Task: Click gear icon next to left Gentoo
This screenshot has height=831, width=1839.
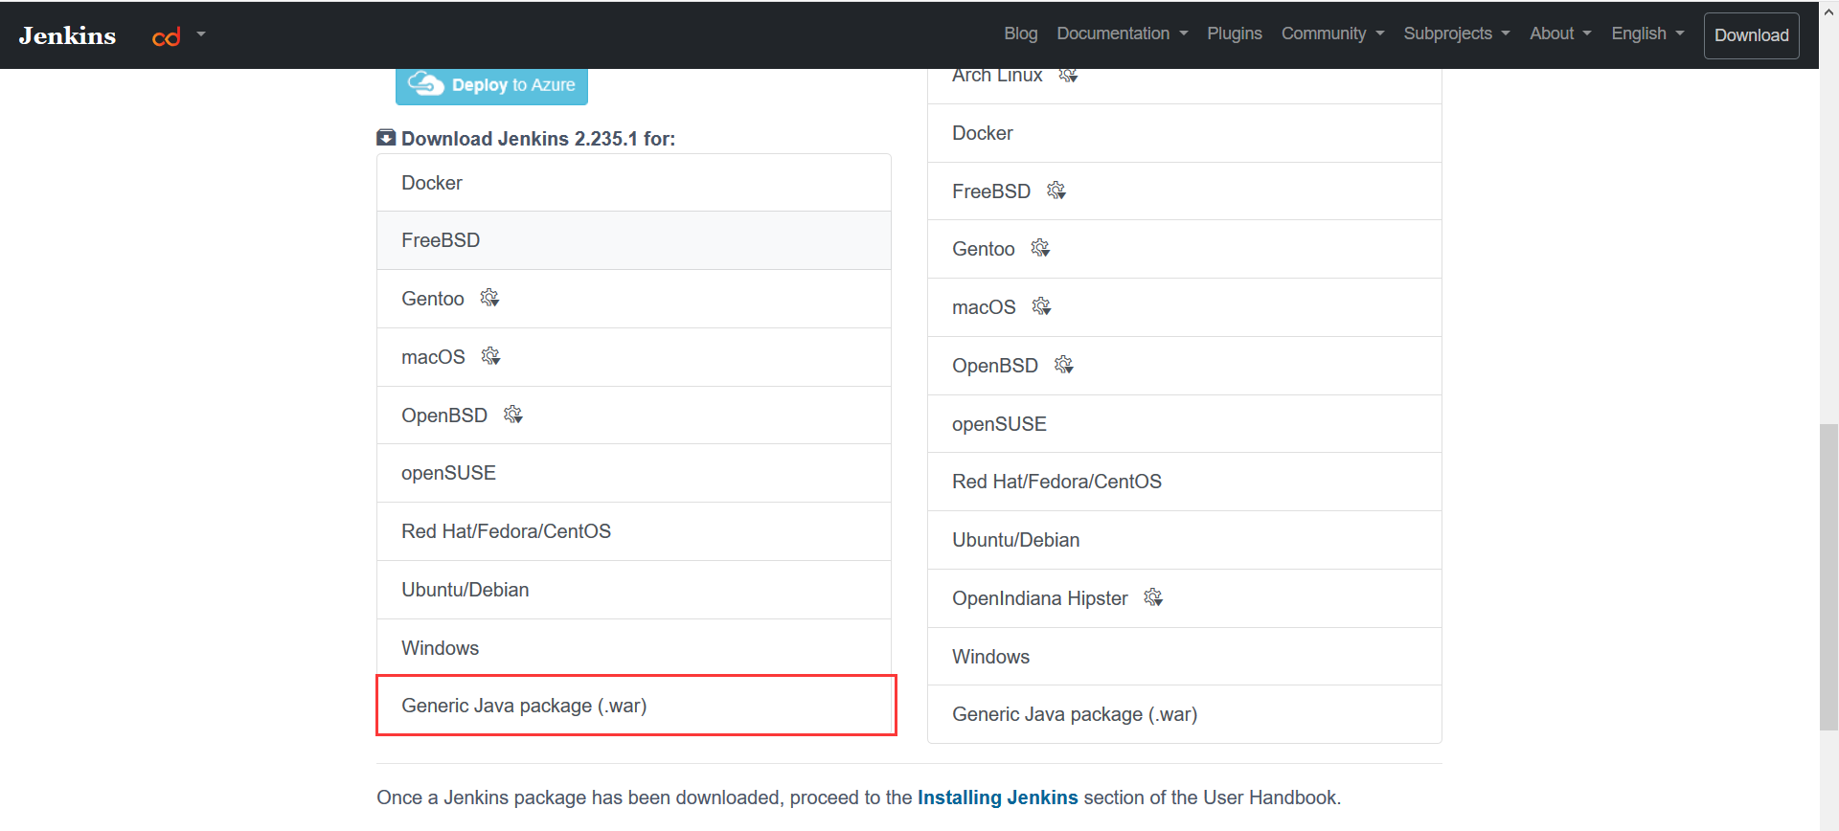Action: tap(489, 298)
